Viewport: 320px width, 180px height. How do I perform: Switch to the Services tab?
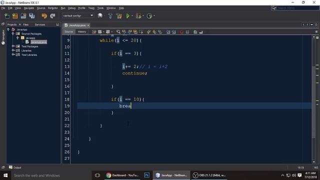coord(40,24)
